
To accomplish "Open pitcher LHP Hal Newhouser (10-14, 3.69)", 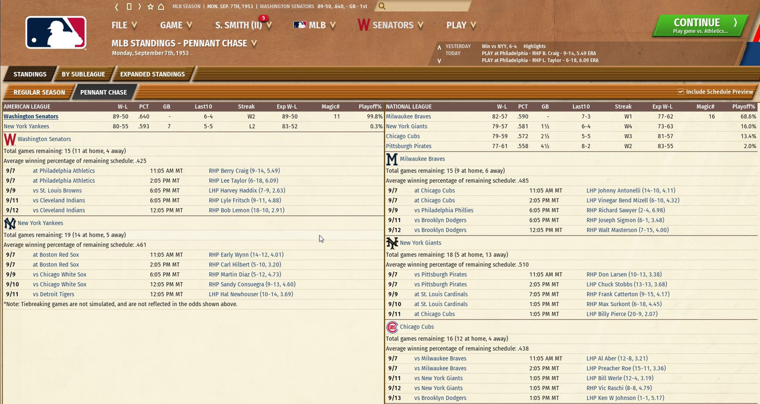I will [251, 294].
